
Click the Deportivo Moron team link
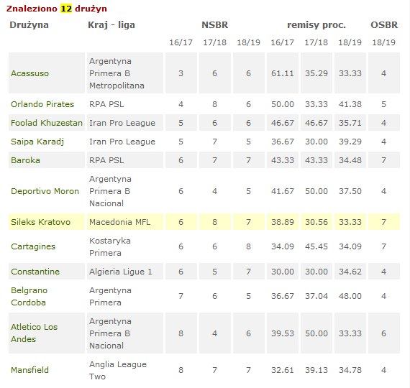[x=45, y=191]
